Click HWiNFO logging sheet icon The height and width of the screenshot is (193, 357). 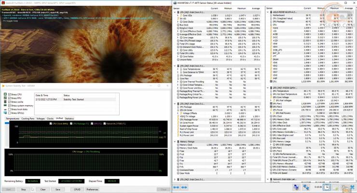pos(336,187)
